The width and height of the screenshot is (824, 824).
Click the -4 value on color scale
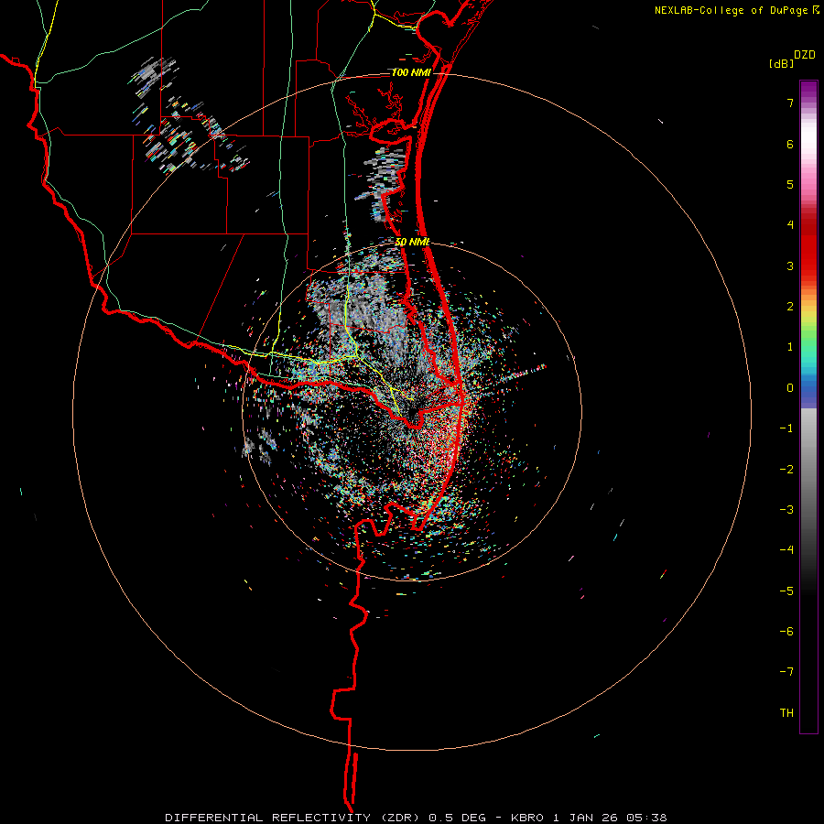(x=786, y=550)
